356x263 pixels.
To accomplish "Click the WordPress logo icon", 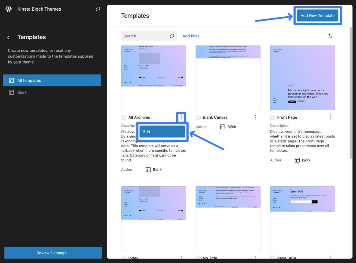I will click(x=9, y=9).
